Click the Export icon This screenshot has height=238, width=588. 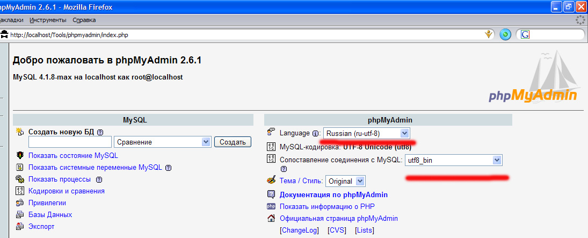19,227
